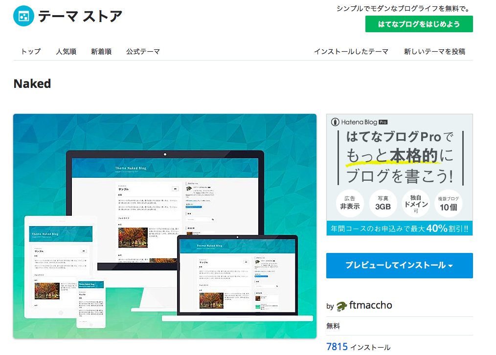Open インストールしたテーマ menu item

pos(351,51)
